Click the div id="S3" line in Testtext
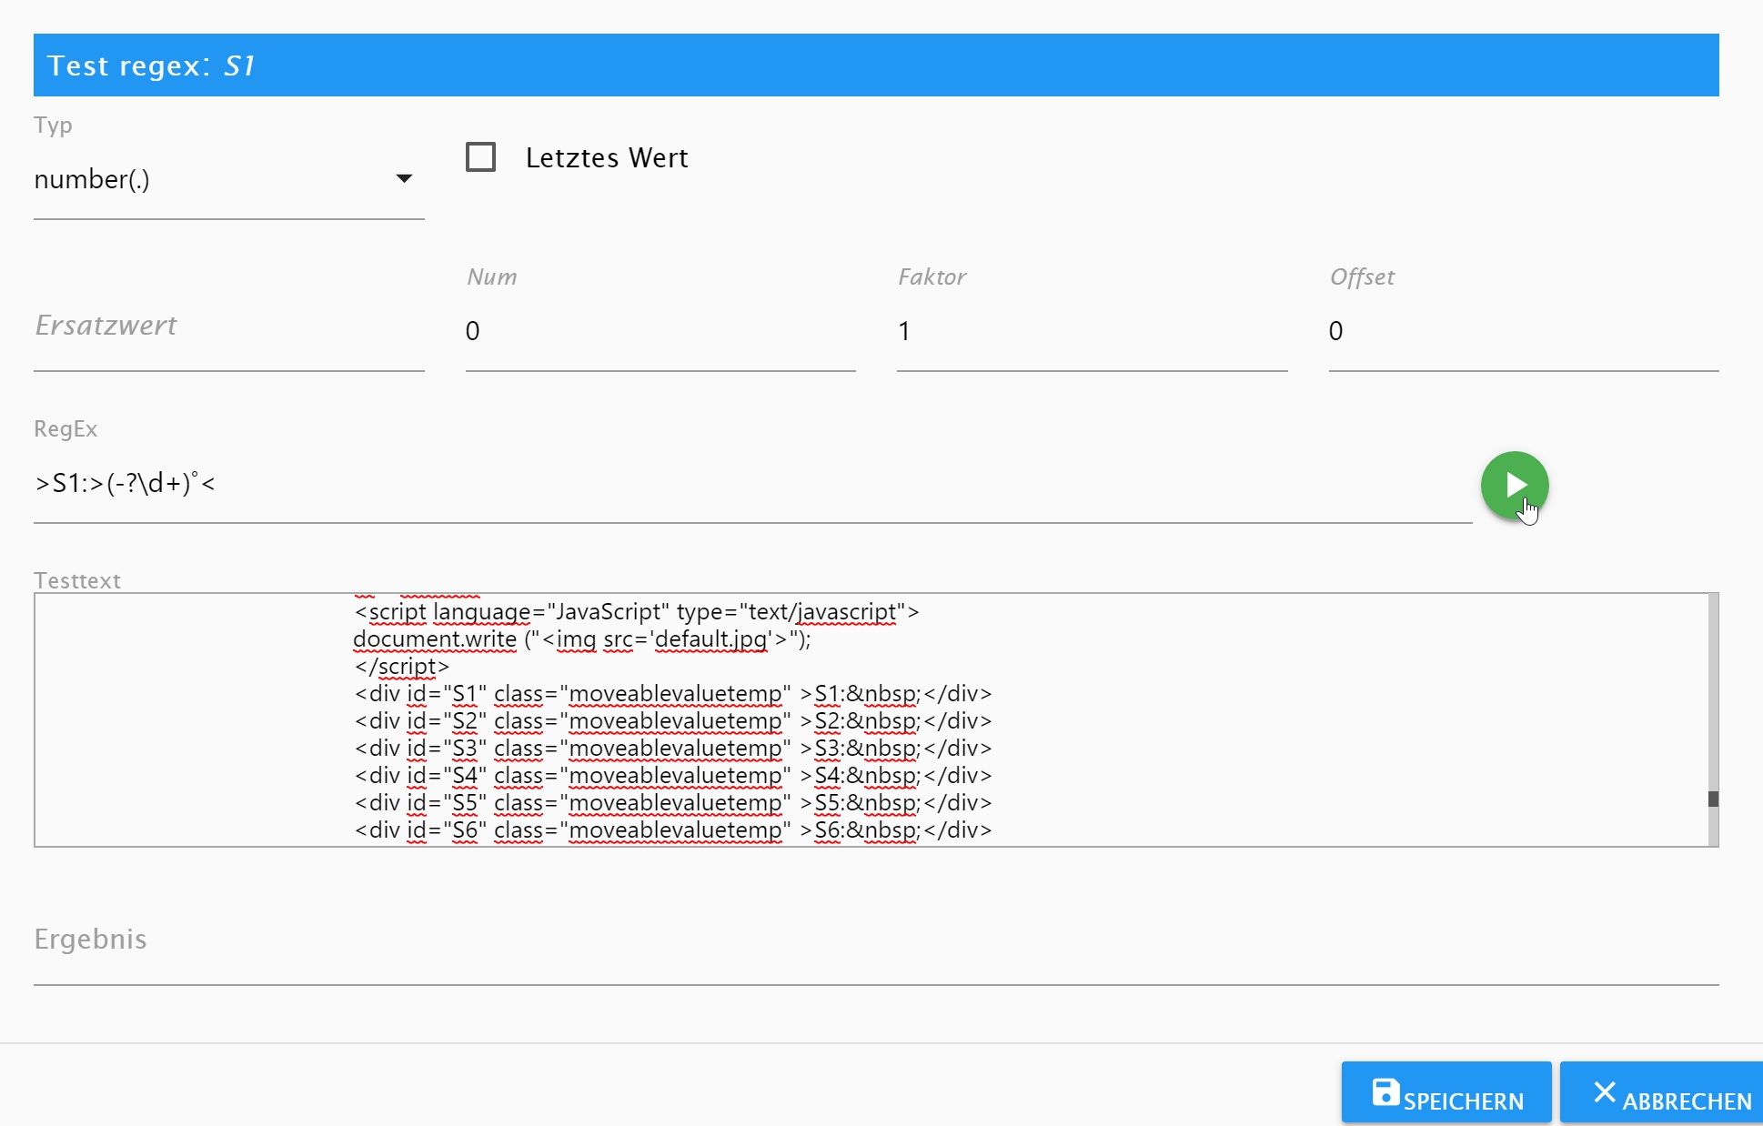Screen dimensions: 1763x1126 point(673,749)
